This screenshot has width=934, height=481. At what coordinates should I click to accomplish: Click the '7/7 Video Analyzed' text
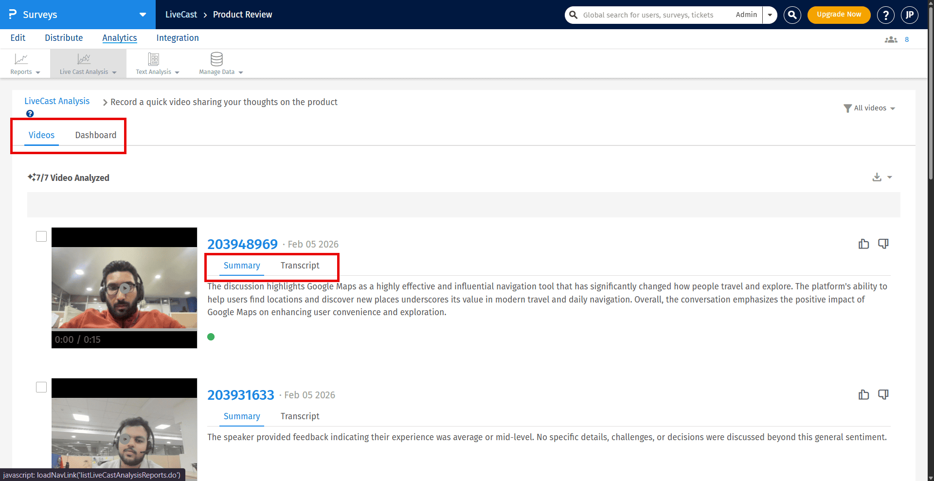coord(72,178)
